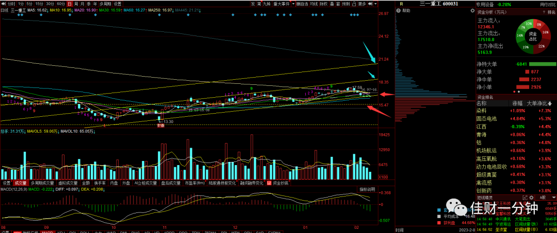
Task: Click 删自选 to remove from watchlist
Action: coord(302,4)
